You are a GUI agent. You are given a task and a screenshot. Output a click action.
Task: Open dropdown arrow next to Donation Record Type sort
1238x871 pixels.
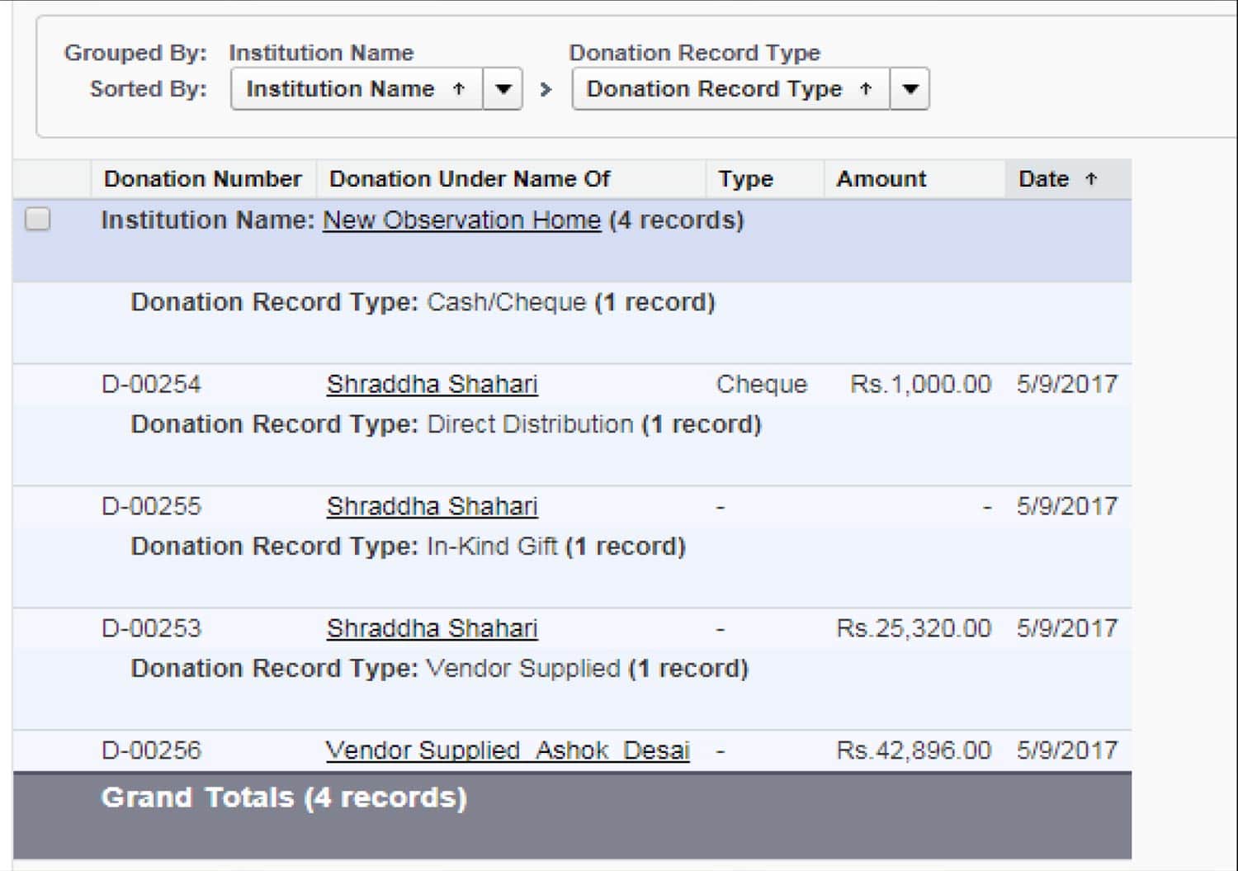click(910, 89)
